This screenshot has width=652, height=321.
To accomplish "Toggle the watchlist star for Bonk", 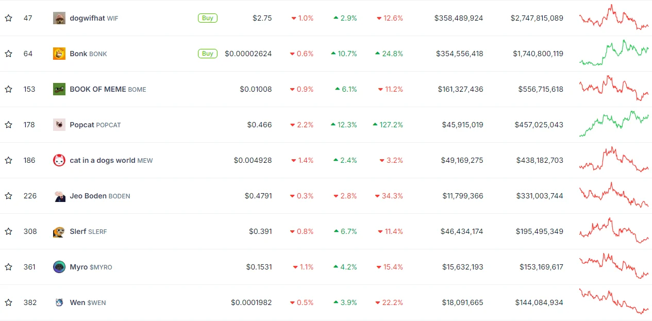I will [8, 54].
